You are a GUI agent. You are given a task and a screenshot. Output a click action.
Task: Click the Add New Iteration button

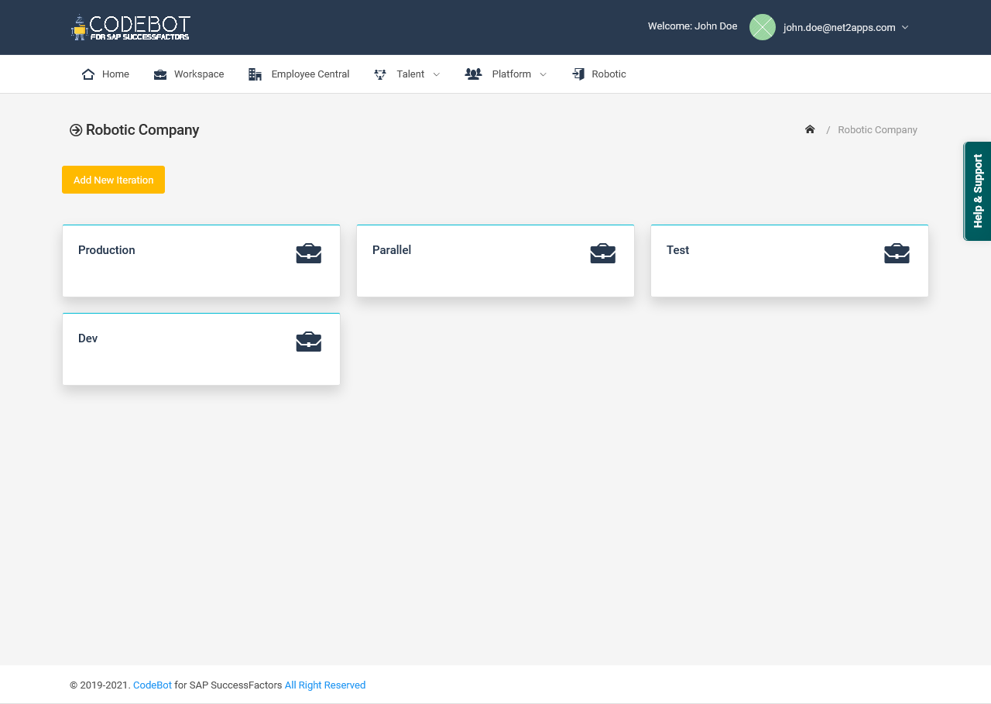click(113, 180)
